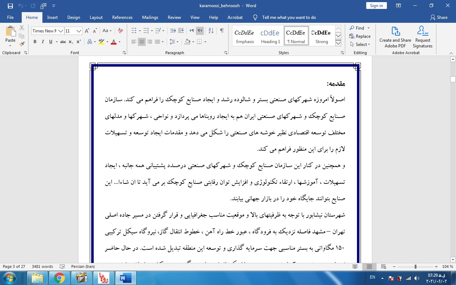Click the Sign in button
Image resolution: width=456 pixels, height=285 pixels.
pos(376,6)
